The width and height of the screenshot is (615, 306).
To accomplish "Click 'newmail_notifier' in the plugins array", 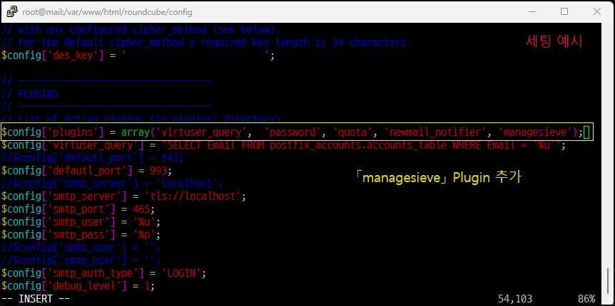I will coord(436,132).
